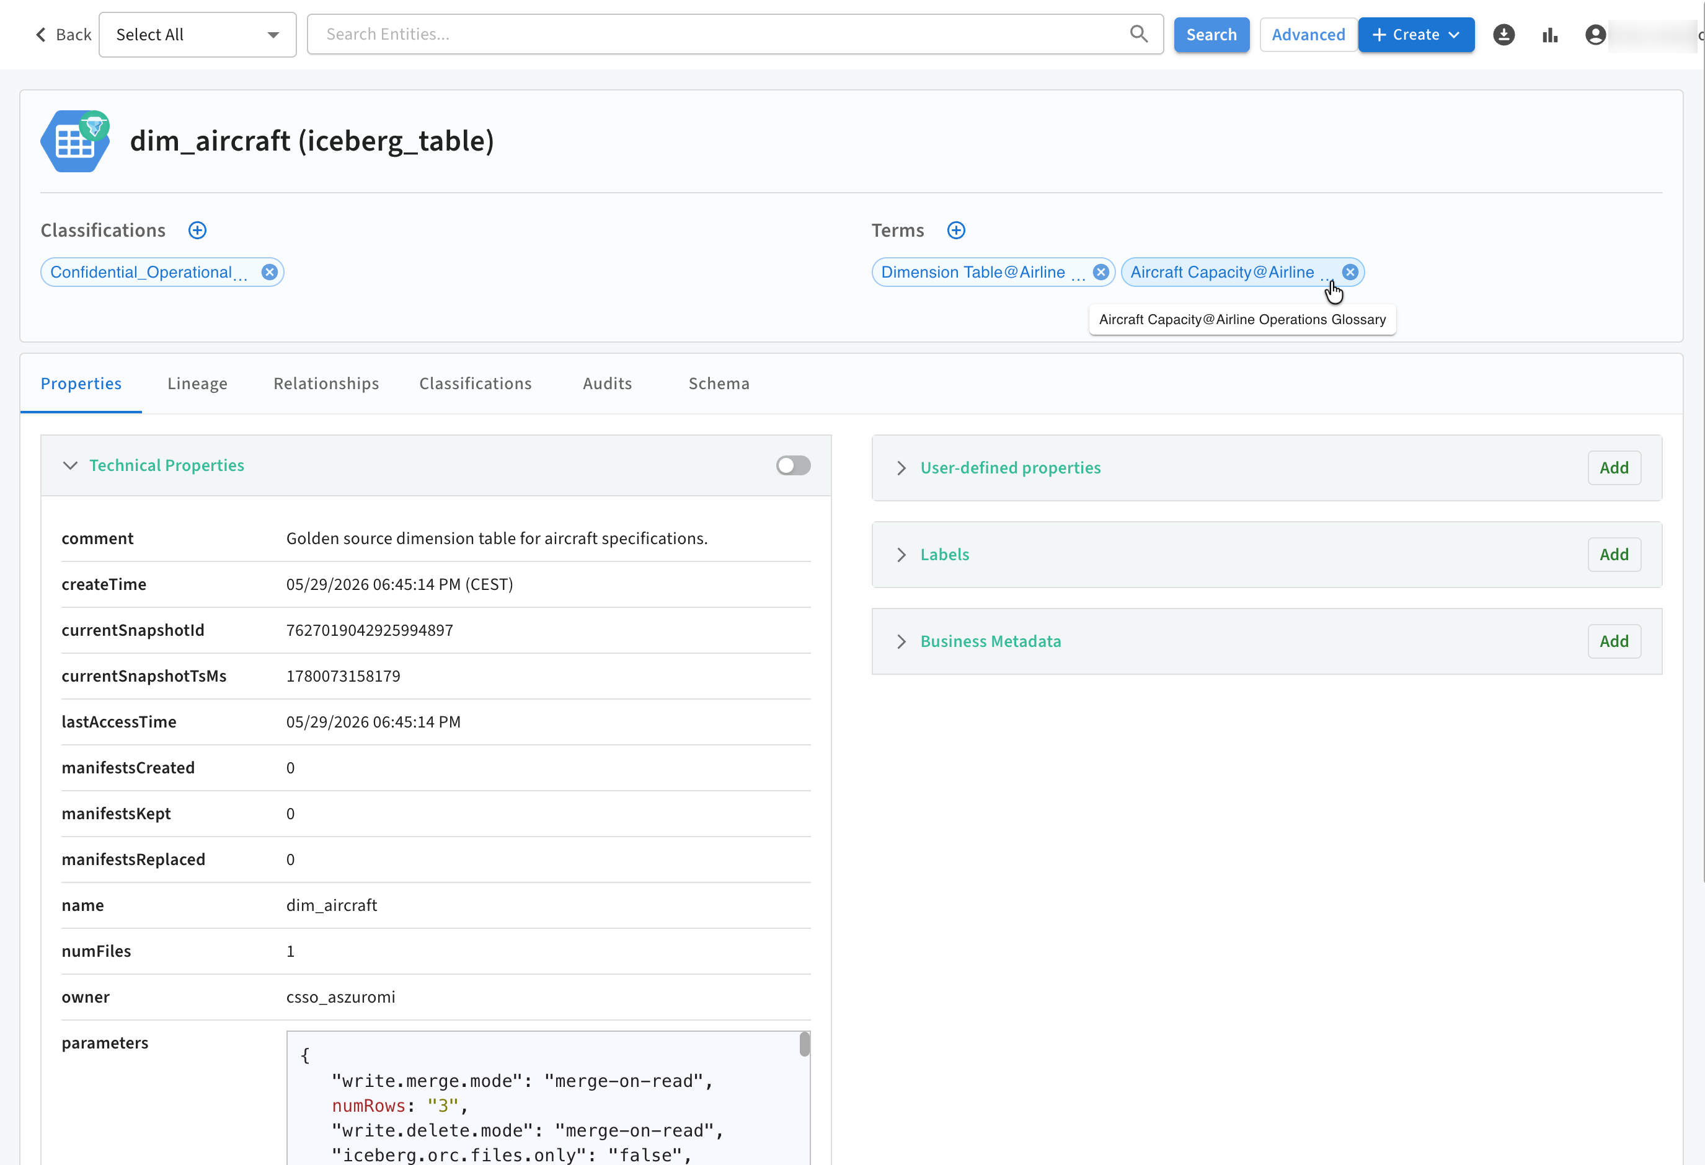Open the Schema tab
1705x1165 pixels.
pyautogui.click(x=719, y=384)
